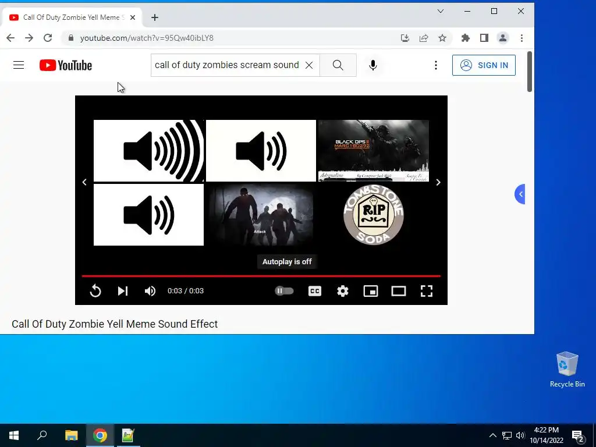Bookmark this tab with the star
The image size is (596, 447).
[x=442, y=38]
